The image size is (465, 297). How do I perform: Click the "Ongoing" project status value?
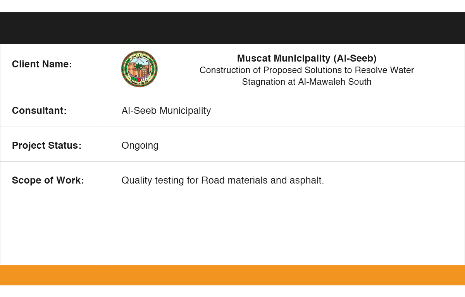[140, 146]
